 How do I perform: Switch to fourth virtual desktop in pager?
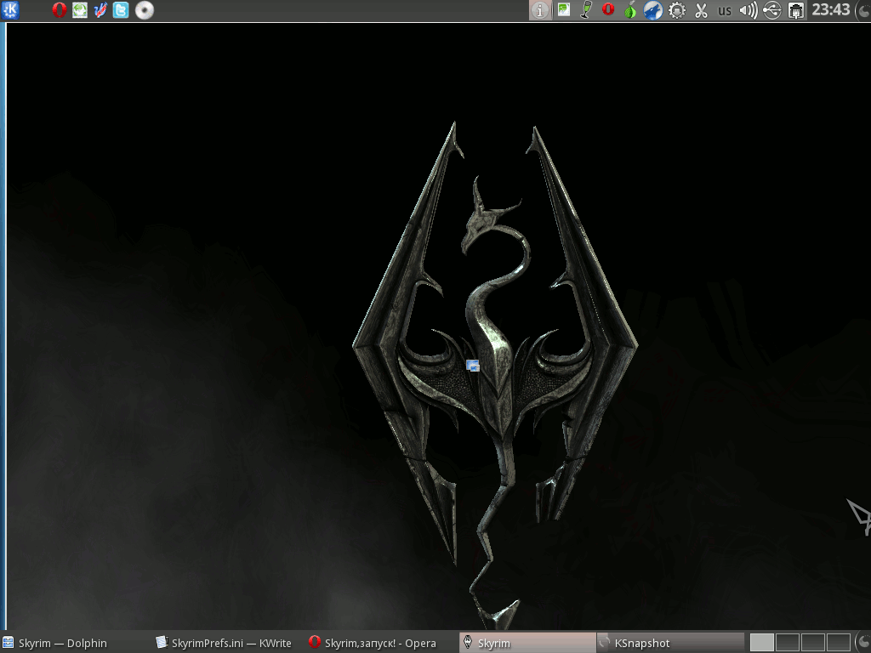(838, 643)
